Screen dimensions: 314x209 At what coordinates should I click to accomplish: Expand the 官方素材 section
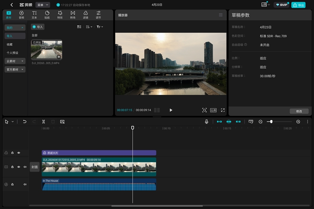pos(15,69)
